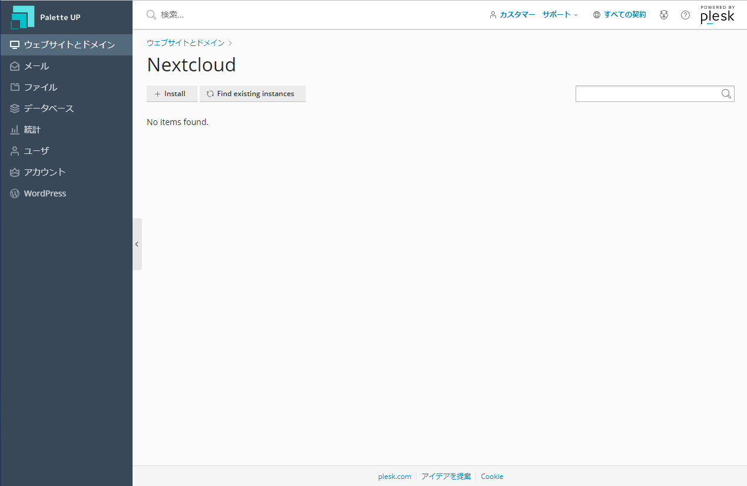Click the 'No items found.' text
The image size is (747, 486).
(177, 122)
